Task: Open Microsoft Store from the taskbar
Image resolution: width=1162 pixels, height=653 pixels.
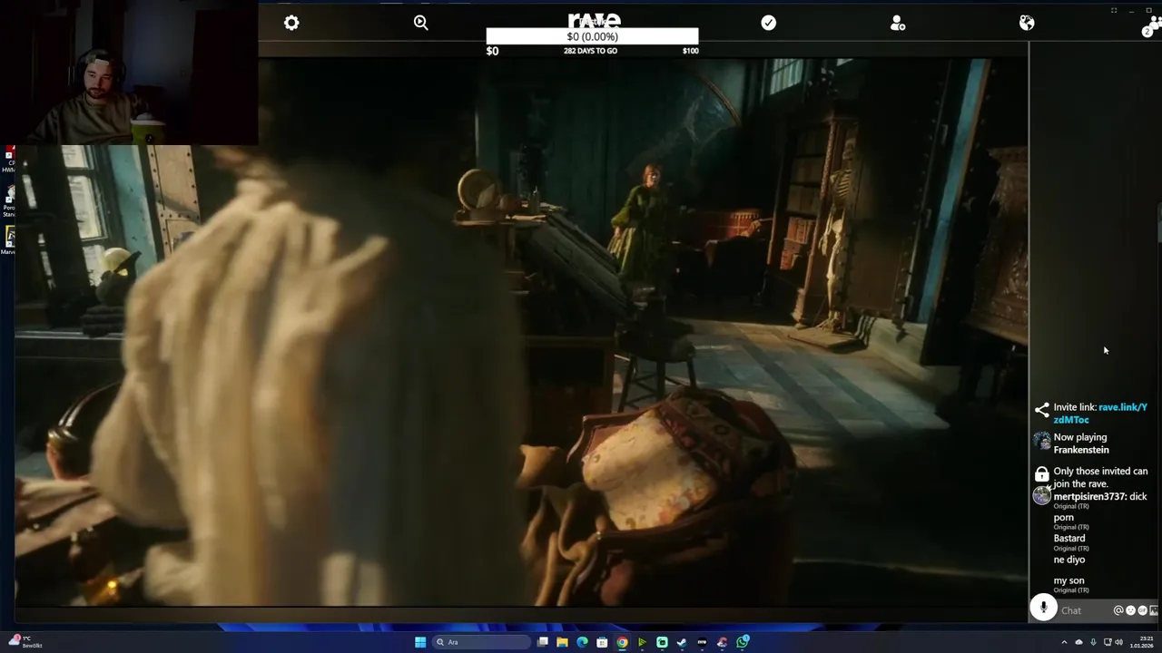Action: click(x=602, y=642)
